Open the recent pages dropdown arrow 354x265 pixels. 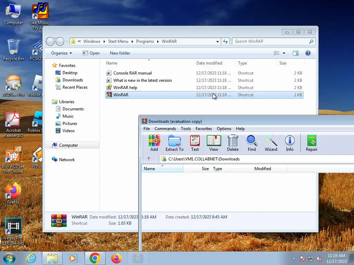tap(67, 41)
